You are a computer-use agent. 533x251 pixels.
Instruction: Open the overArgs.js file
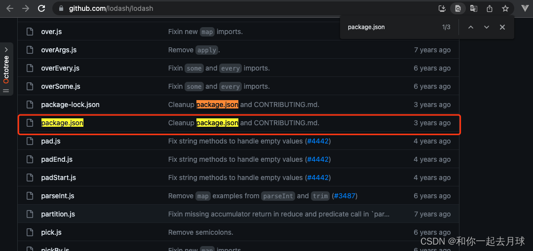tap(59, 50)
